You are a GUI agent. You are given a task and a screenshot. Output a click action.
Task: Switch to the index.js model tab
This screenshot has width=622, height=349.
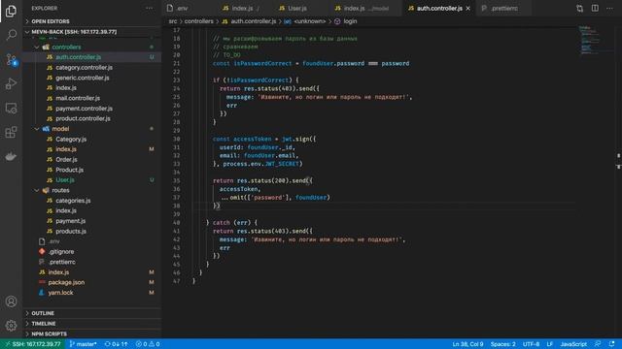(365, 8)
